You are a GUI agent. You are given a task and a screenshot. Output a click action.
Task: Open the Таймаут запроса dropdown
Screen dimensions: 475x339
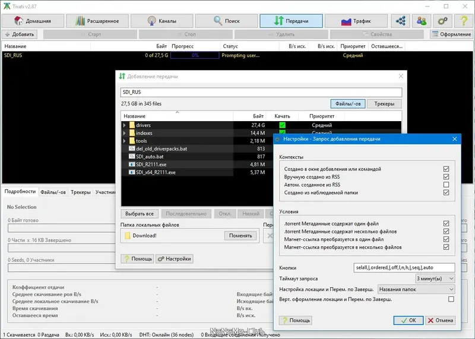435,278
